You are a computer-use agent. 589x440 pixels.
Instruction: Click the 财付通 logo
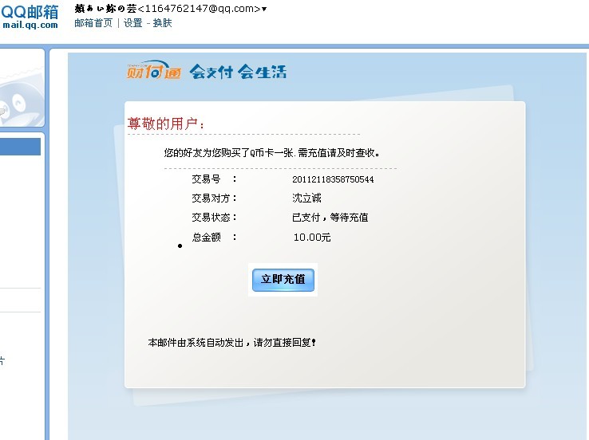(154, 70)
